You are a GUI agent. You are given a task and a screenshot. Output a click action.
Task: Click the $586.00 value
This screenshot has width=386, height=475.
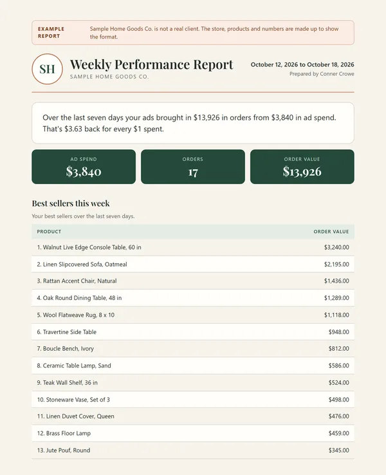[339, 366]
